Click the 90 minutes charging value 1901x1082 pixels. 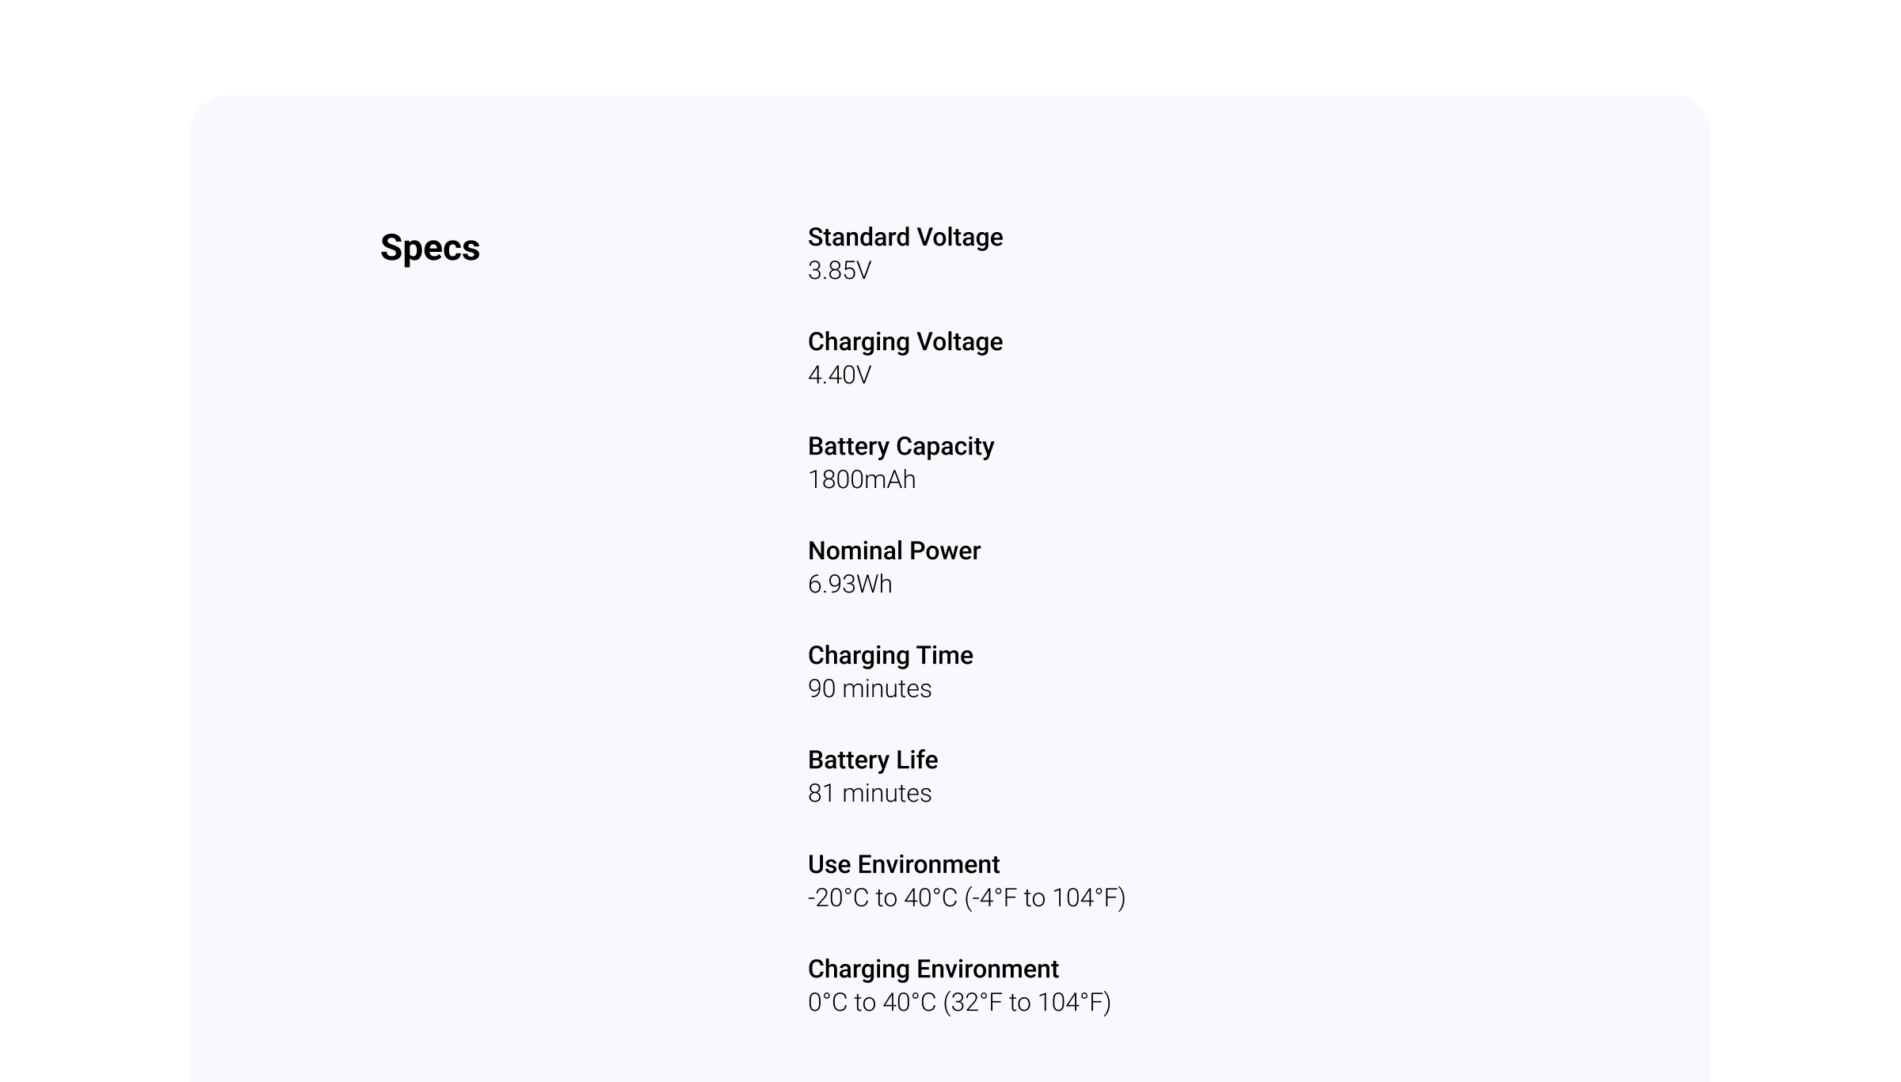(870, 688)
